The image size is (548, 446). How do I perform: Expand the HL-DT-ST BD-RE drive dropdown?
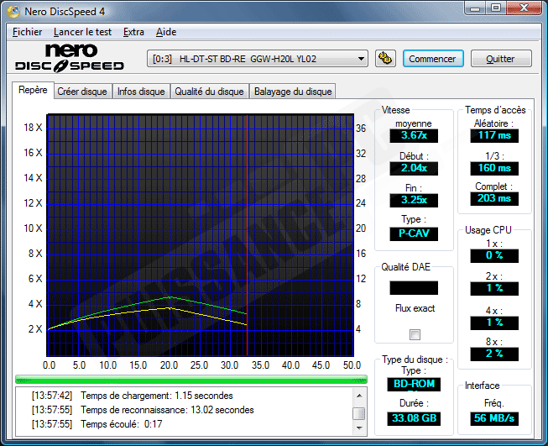[362, 59]
